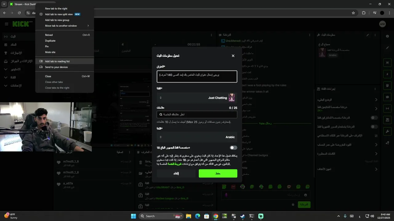Viewport: 394px width, 221px height.
Task: Open channel actions panel three-dot menu
Action: coord(375,89)
